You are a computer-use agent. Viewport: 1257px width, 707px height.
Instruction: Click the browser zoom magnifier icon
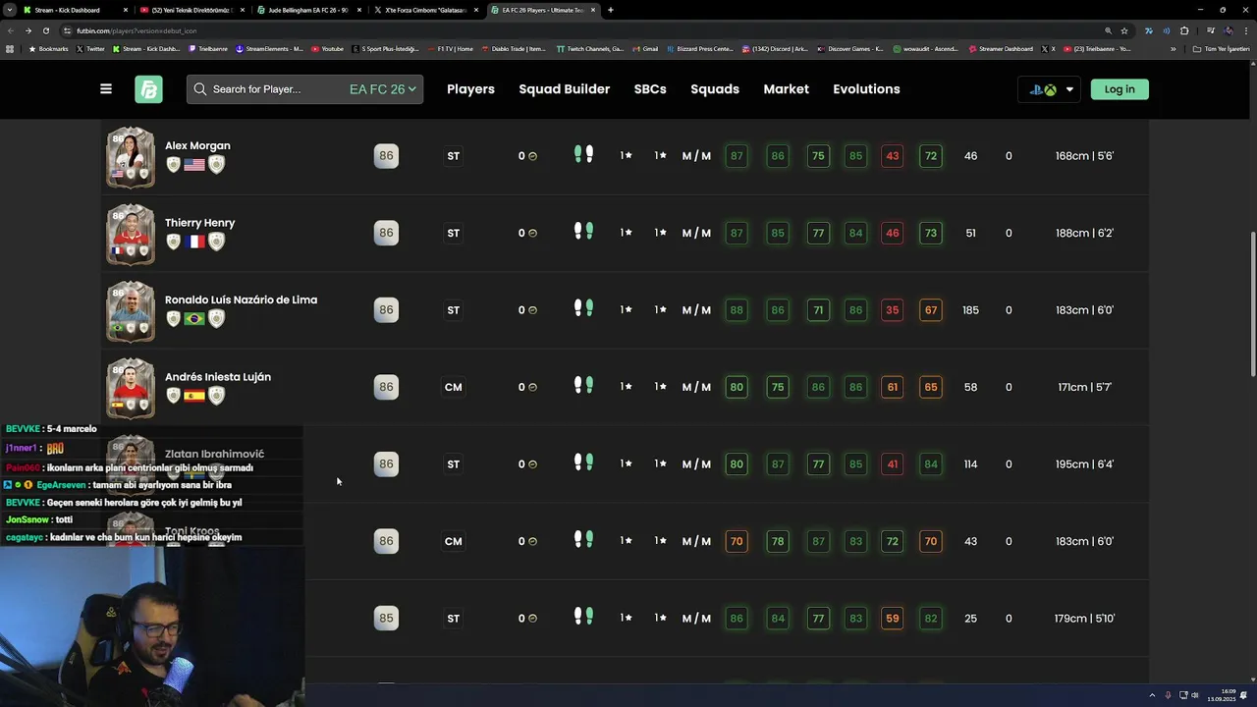point(1109,30)
